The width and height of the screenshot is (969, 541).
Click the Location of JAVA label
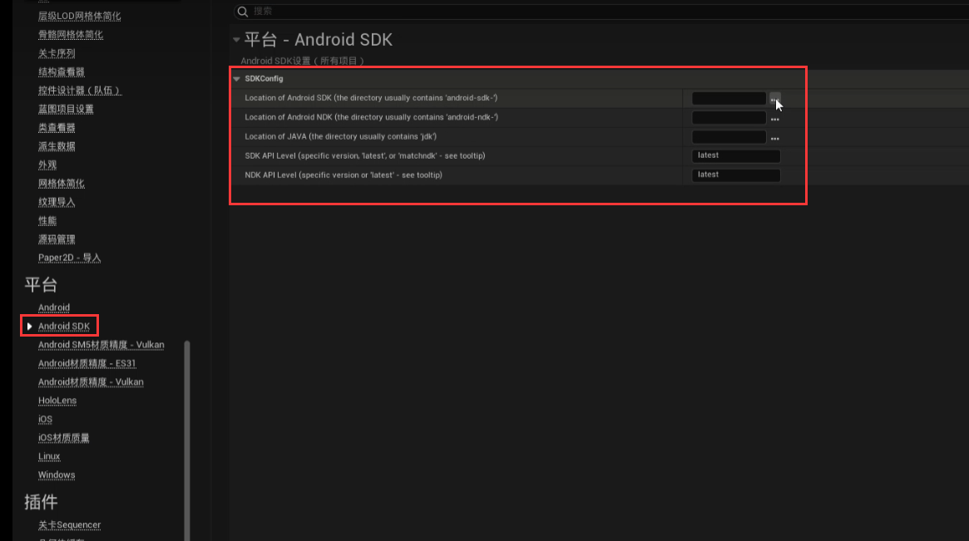[340, 136]
